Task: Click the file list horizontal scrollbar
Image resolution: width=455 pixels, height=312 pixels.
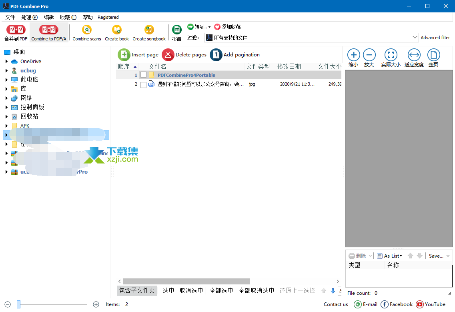Action: click(x=186, y=282)
